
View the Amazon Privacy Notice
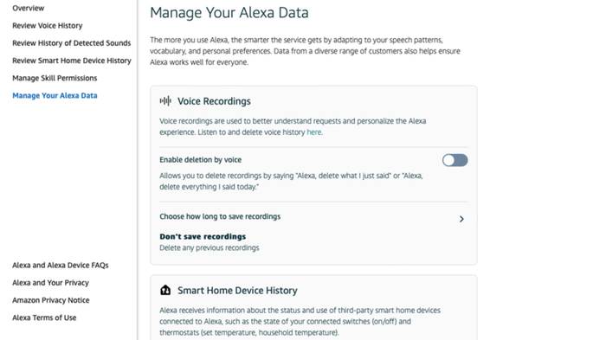[50, 300]
